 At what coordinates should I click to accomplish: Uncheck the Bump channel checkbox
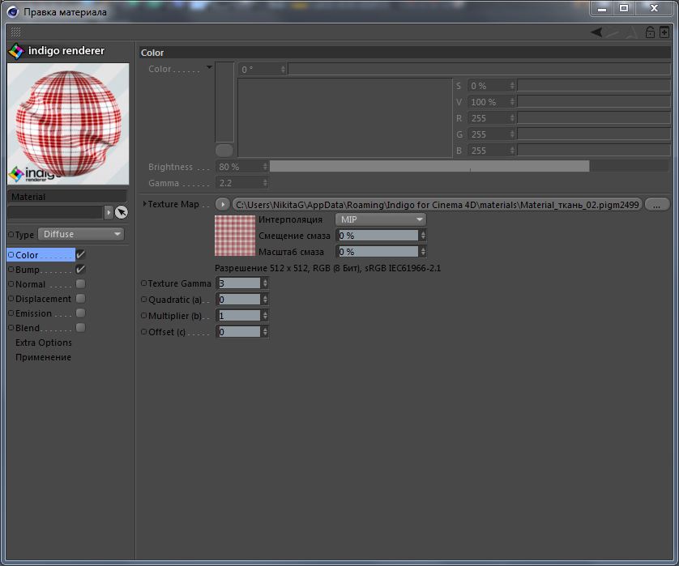pos(80,270)
